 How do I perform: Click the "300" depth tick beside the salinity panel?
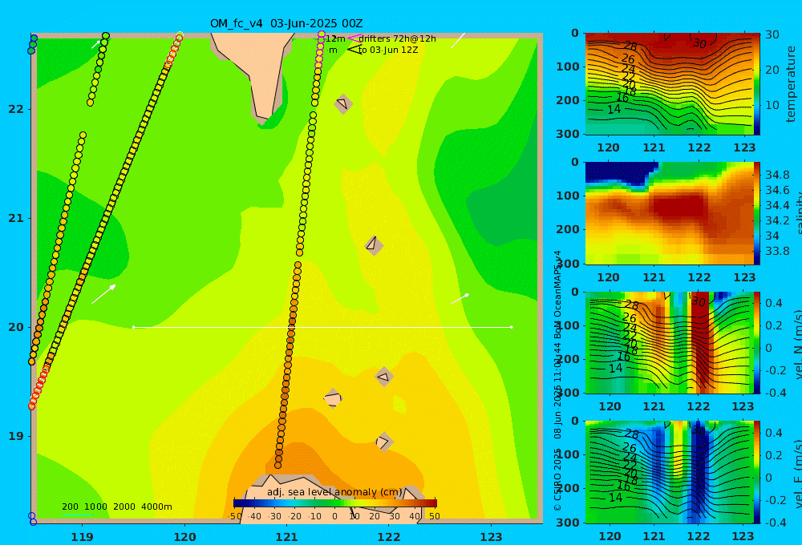click(x=568, y=264)
